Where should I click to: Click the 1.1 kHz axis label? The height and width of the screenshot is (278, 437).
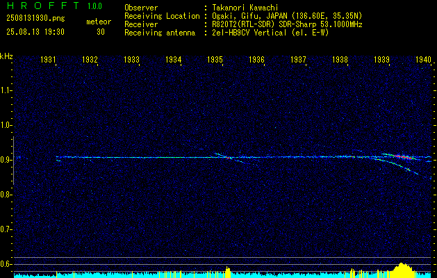tap(6, 90)
